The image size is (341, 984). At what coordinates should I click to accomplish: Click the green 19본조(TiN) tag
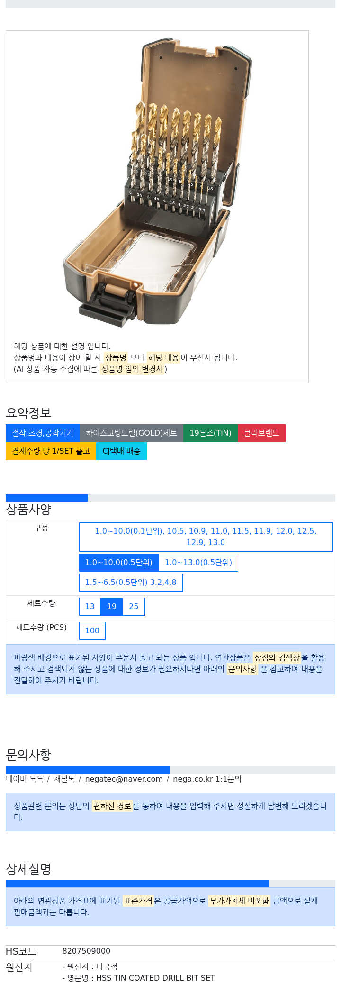click(210, 433)
